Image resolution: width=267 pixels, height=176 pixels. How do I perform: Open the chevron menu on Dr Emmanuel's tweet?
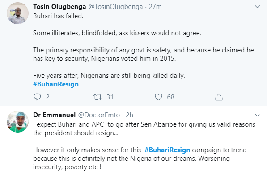pyautogui.click(x=257, y=115)
